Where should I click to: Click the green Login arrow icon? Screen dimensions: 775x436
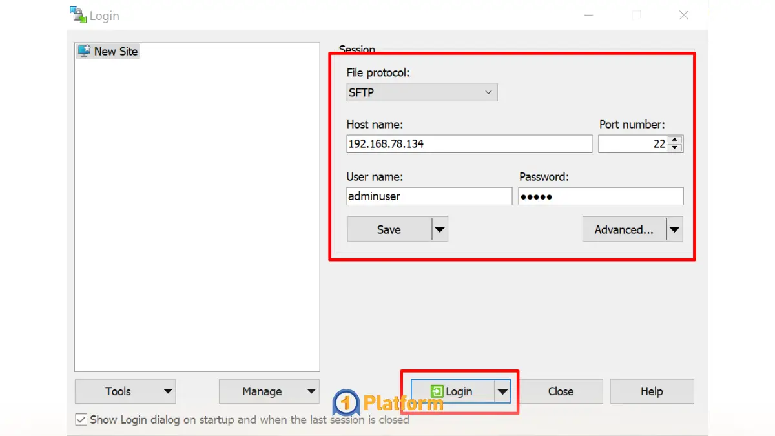click(437, 391)
